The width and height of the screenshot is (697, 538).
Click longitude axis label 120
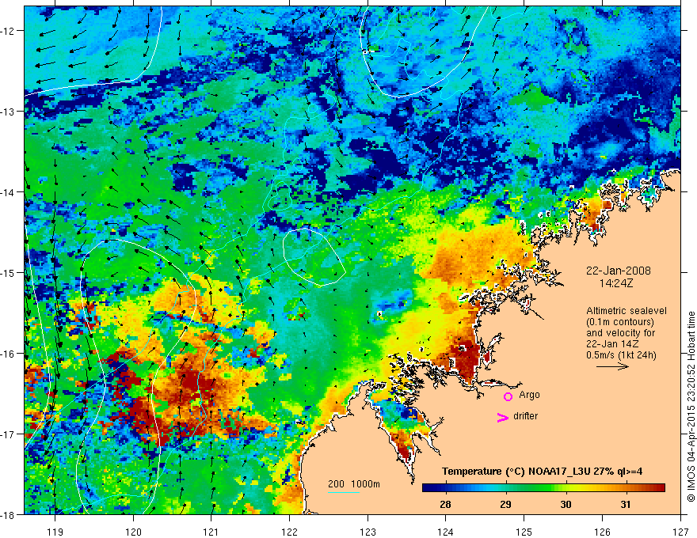[133, 532]
